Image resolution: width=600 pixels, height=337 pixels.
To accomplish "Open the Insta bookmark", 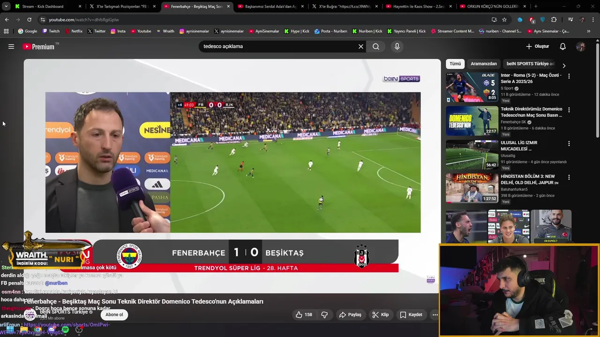I will point(118,31).
